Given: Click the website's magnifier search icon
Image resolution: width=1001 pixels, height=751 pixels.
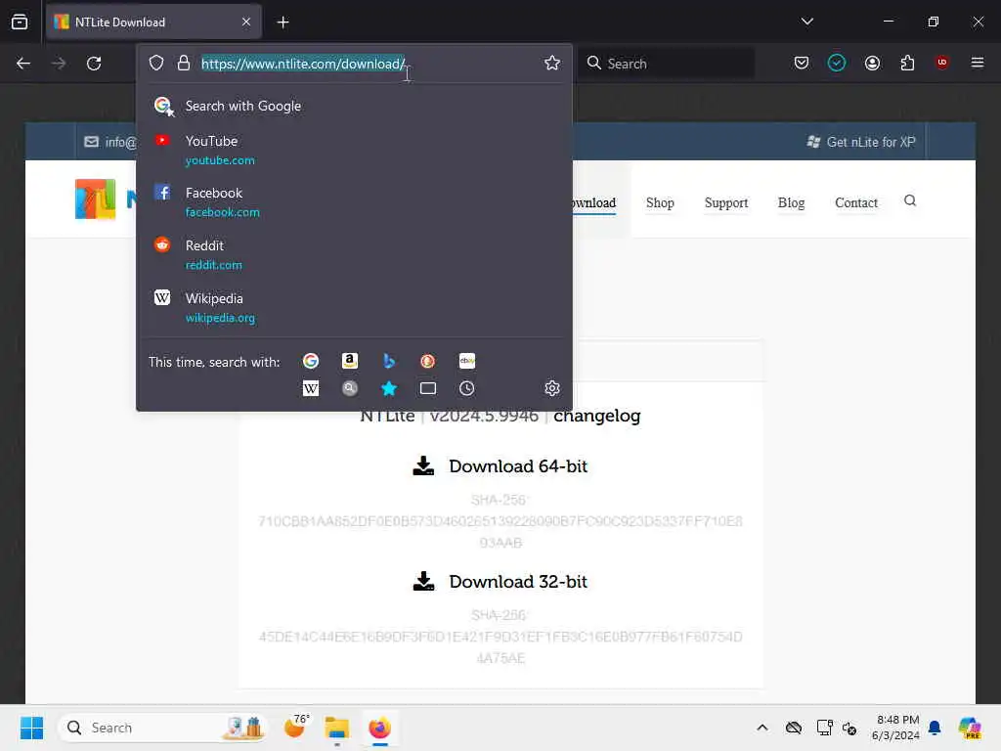Looking at the screenshot, I should coord(910,201).
